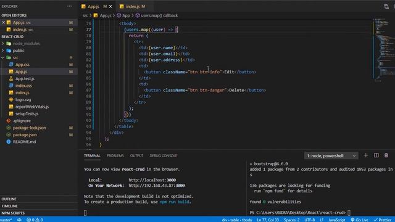Open README.md file
The width and height of the screenshot is (395, 222).
click(24, 142)
